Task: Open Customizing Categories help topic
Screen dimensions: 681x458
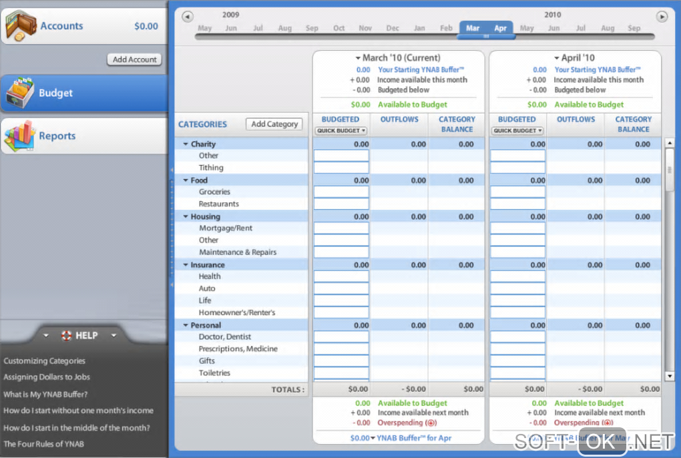Action: [44, 361]
